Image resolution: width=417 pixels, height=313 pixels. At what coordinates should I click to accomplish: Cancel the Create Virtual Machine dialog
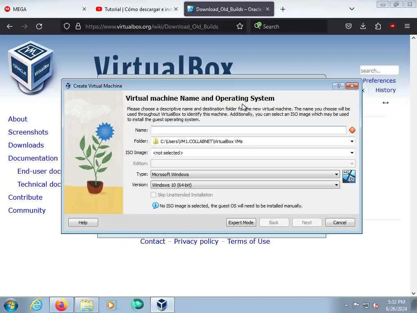[340, 223]
